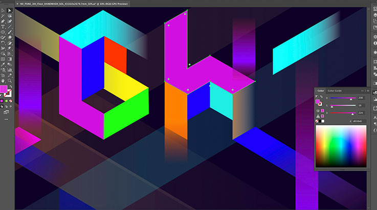Click the None swatch in Color panel
Image resolution: width=377 pixels, height=210 pixels.
(318, 121)
